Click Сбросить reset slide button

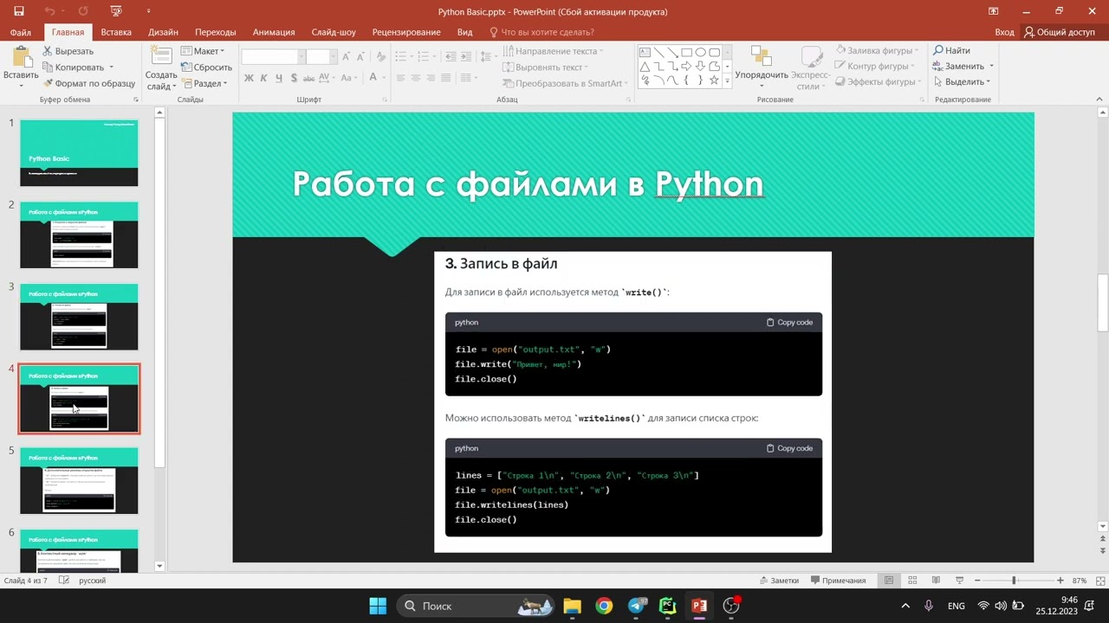(x=206, y=67)
